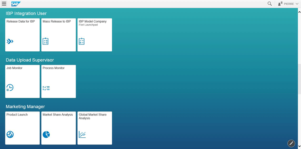Click the Job Monitor clock icon
Screen dimensions: 301x149
10,88
